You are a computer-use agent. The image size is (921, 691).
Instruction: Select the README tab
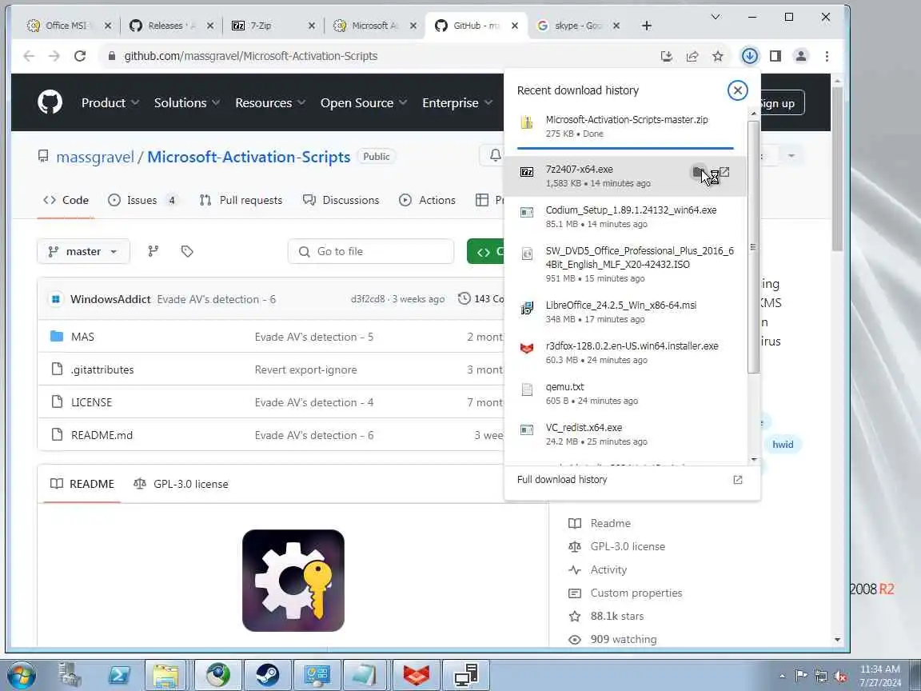click(82, 484)
